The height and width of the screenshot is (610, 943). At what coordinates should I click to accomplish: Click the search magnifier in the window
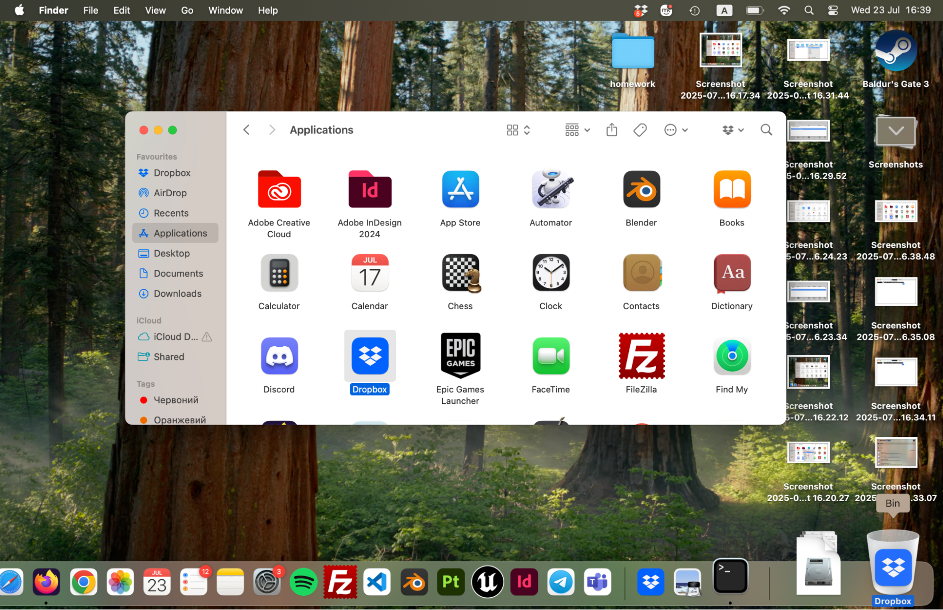click(766, 129)
